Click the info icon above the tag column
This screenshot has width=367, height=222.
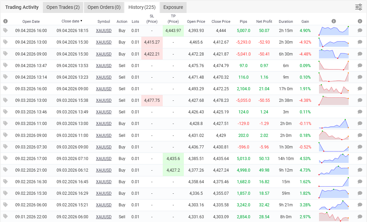coord(5,21)
